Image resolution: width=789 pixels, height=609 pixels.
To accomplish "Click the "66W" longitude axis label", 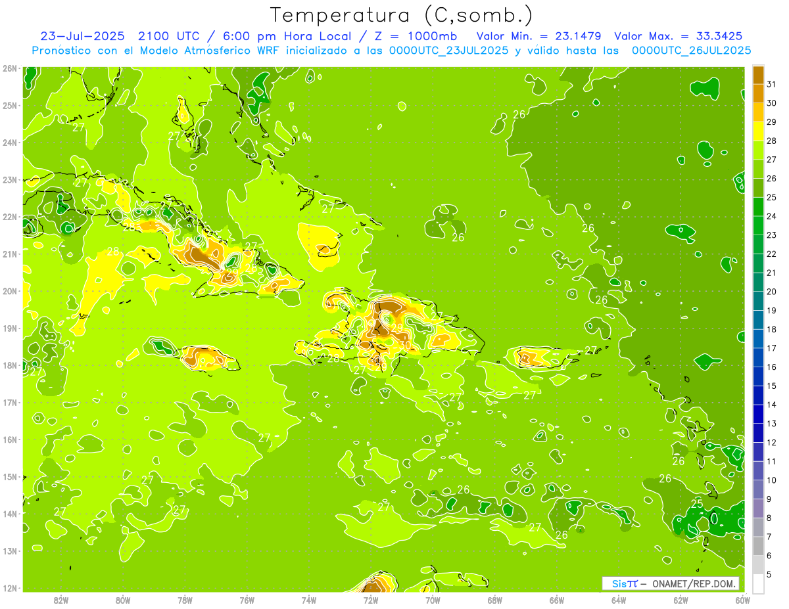I will (557, 600).
